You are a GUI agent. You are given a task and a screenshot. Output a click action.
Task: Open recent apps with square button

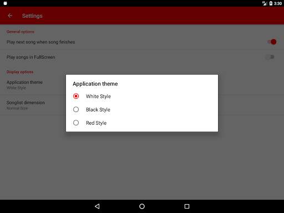coord(187,206)
